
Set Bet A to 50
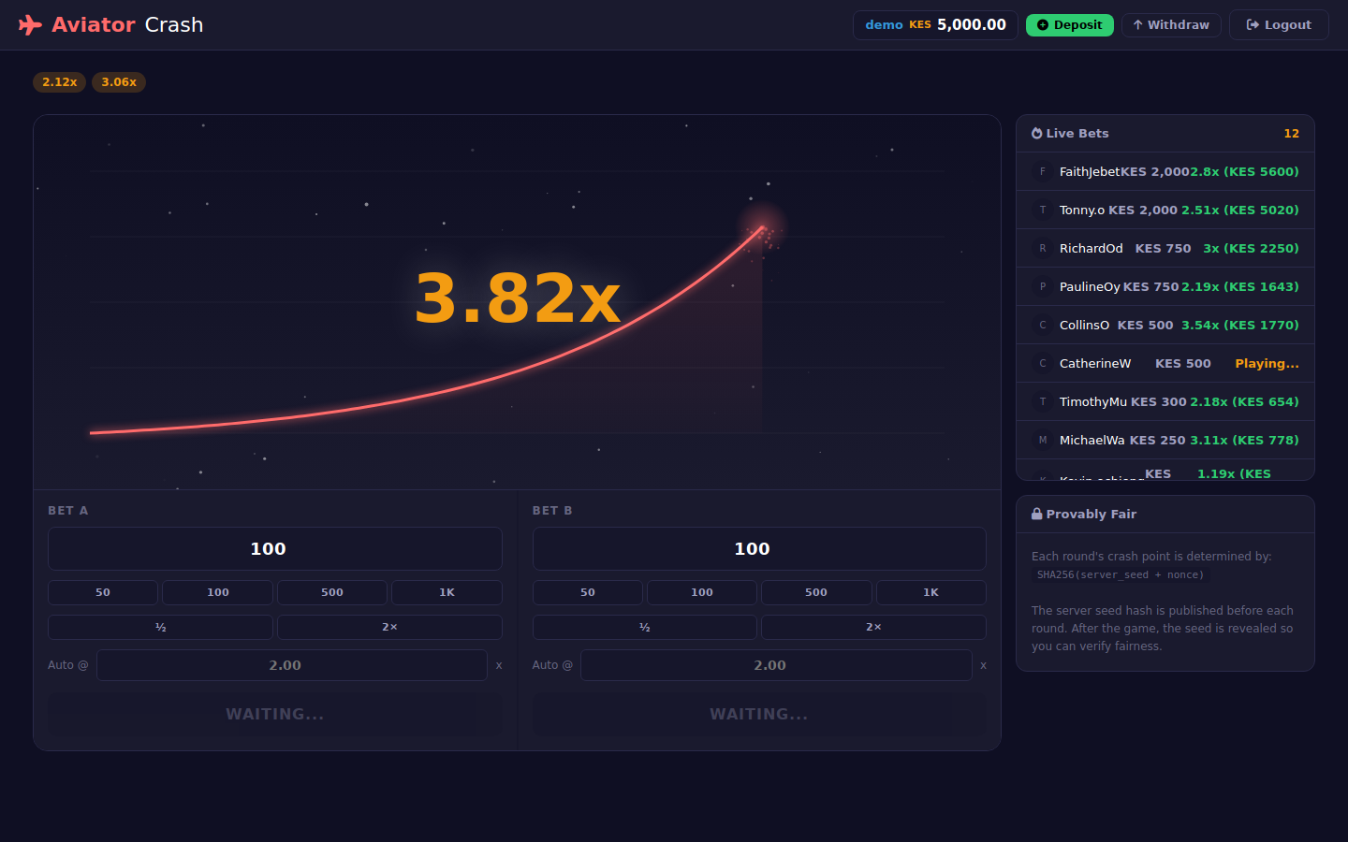pyautogui.click(x=103, y=593)
